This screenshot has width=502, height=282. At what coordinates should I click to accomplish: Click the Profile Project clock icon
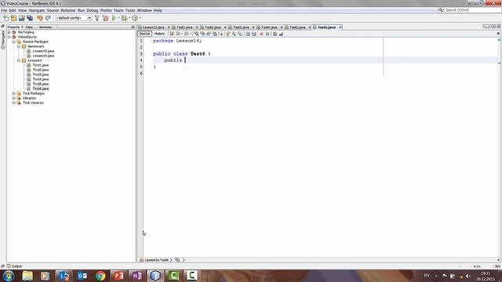click(135, 18)
